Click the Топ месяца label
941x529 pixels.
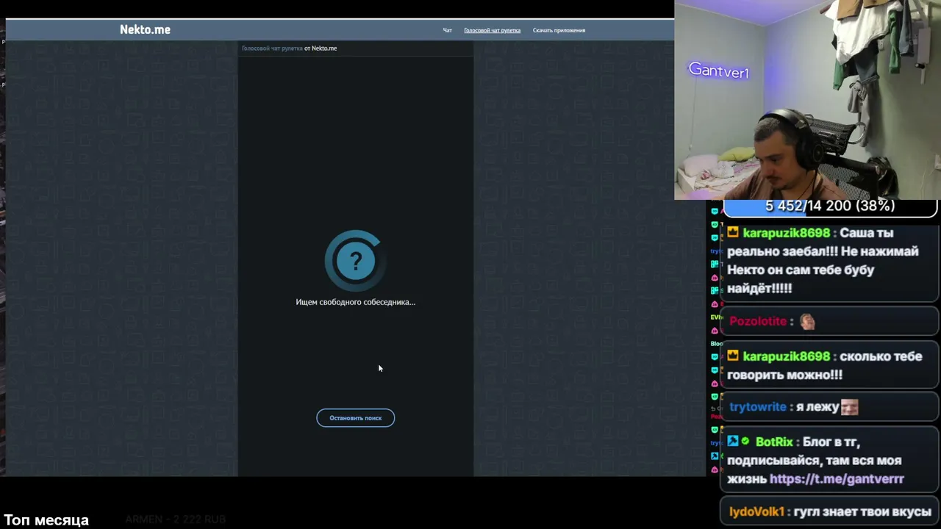click(x=46, y=520)
